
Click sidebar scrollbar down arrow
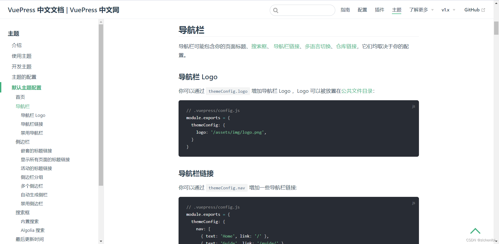coord(101,241)
